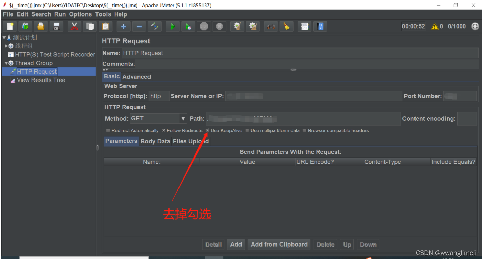The image size is (482, 260).
Task: Click the Expand All plus icon
Action: [123, 26]
